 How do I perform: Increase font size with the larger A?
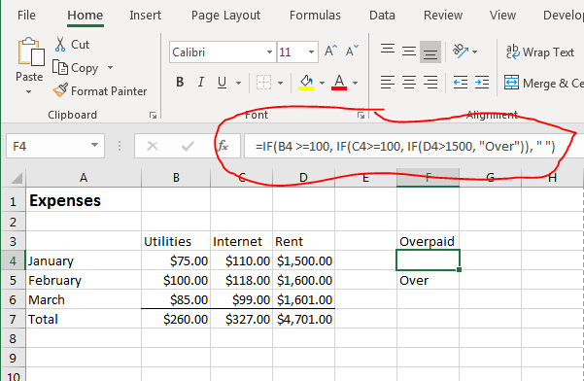click(x=330, y=52)
